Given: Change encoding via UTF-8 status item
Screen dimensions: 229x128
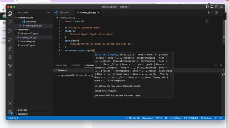Looking at the screenshot, I should (x=159, y=118).
